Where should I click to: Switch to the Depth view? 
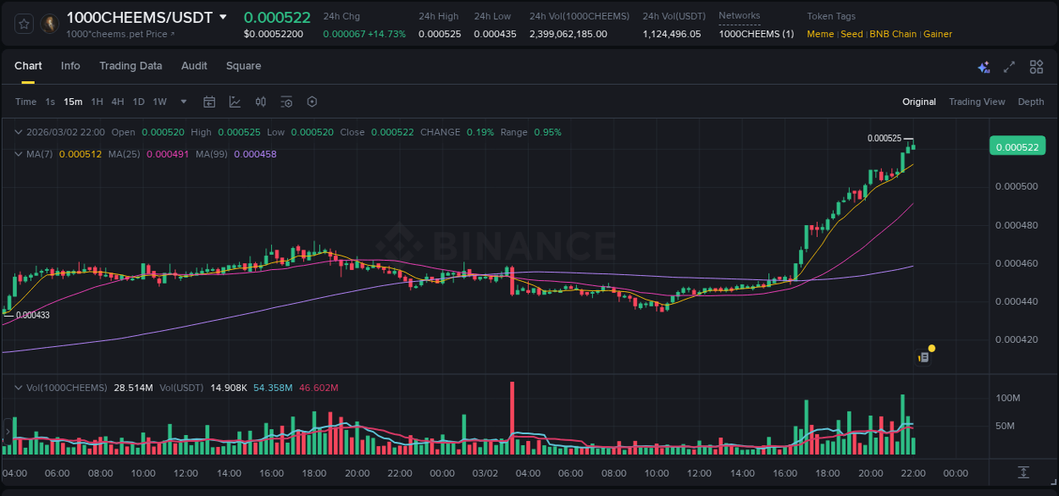pyautogui.click(x=1031, y=102)
